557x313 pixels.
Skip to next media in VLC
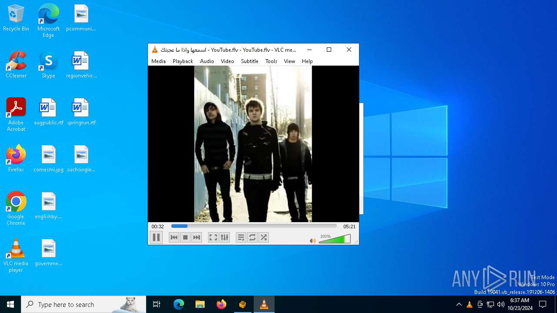(x=197, y=237)
